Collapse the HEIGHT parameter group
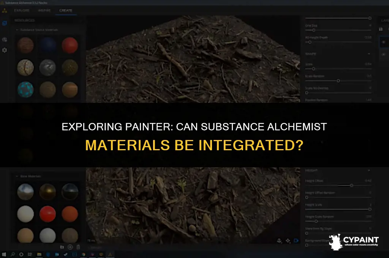Screen dimensions: 389x258 (369, 170)
